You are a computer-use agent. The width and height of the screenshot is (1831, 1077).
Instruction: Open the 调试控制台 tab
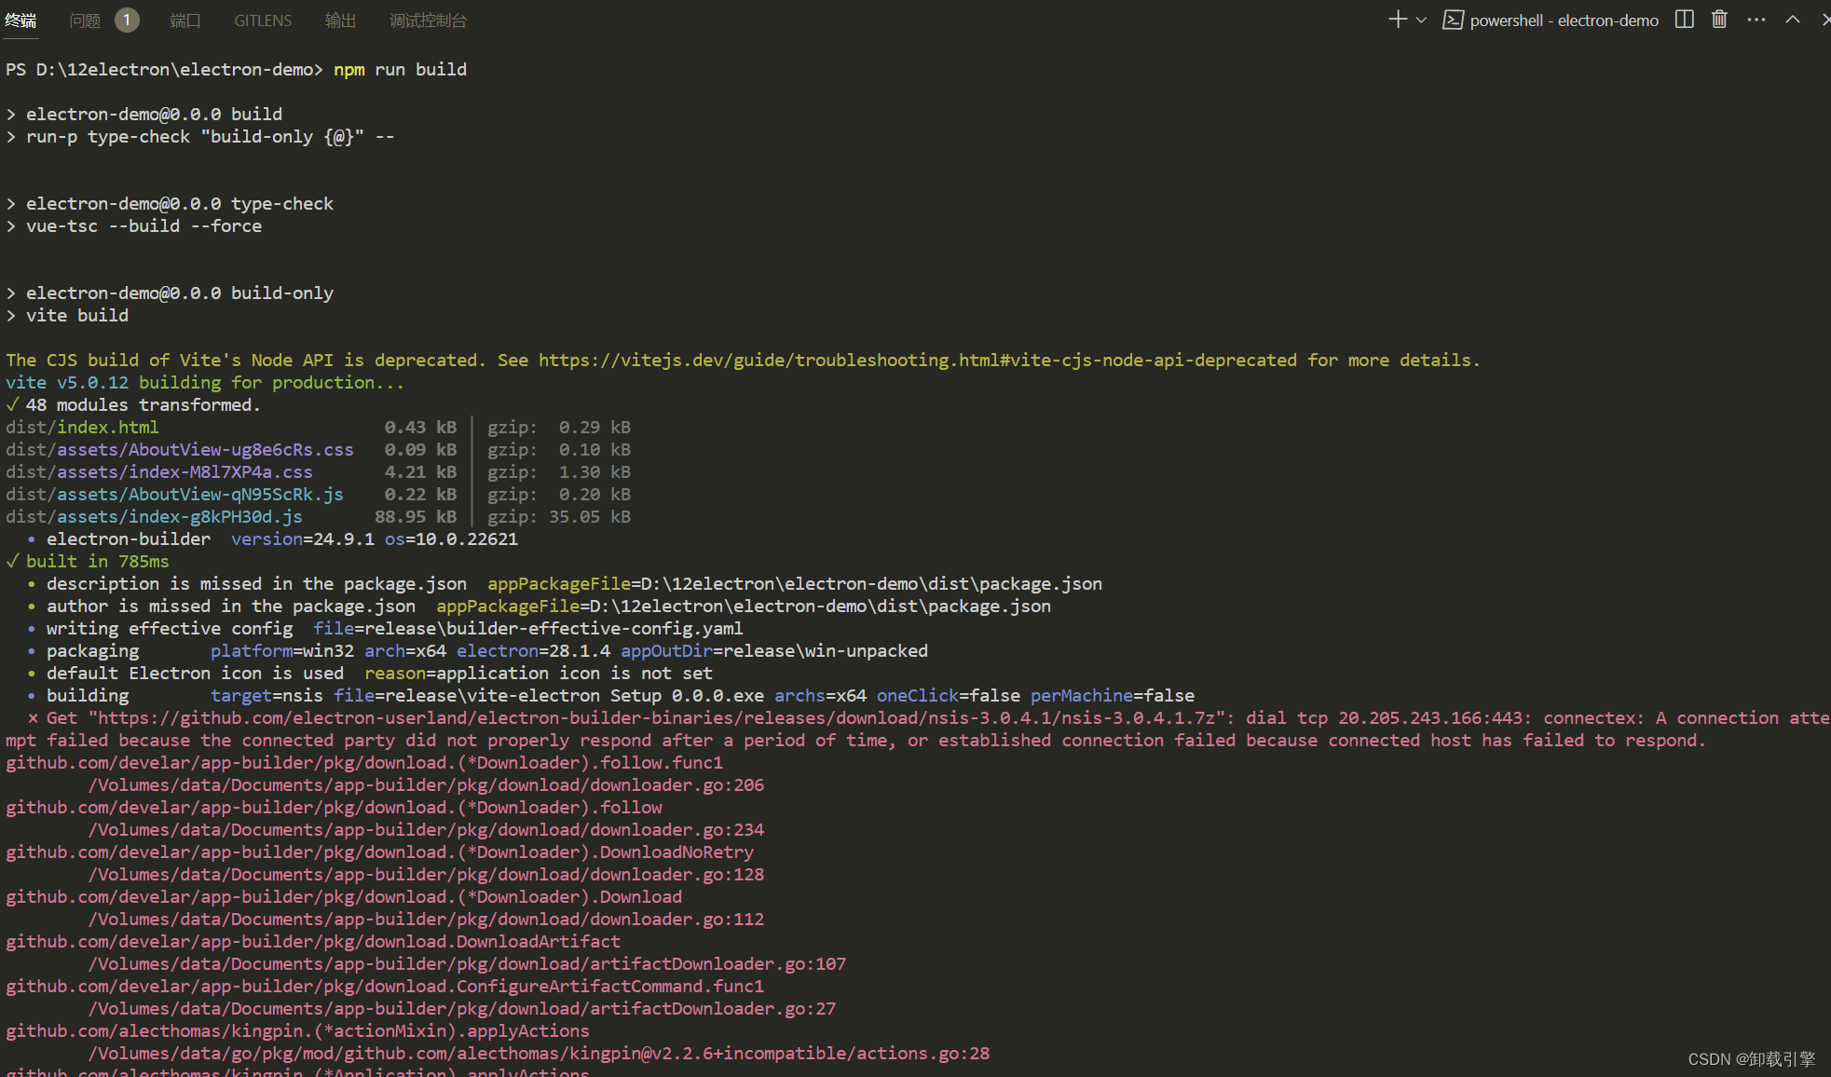pos(428,20)
